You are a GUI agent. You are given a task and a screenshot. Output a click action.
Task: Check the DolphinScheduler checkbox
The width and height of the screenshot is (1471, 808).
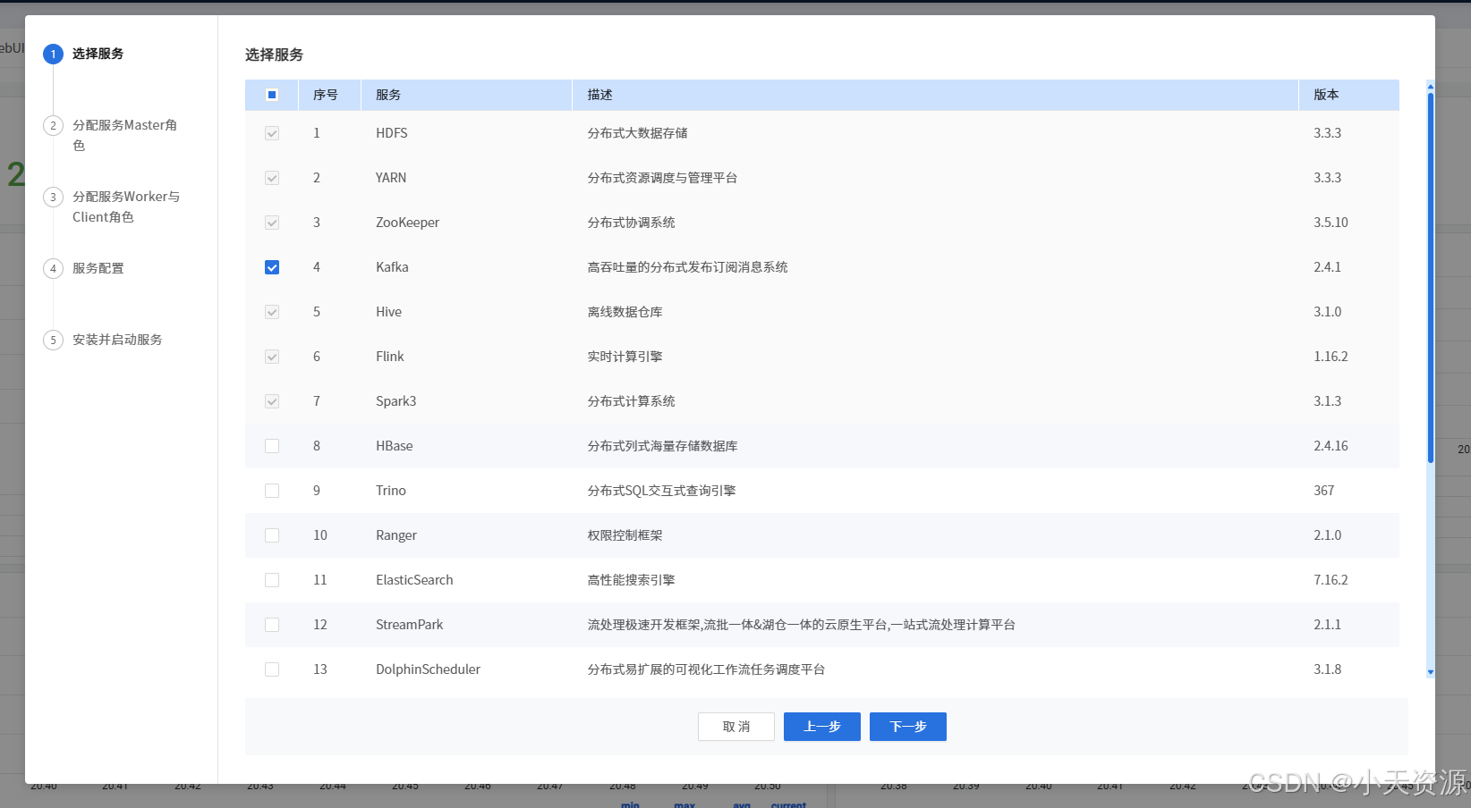coord(272,669)
